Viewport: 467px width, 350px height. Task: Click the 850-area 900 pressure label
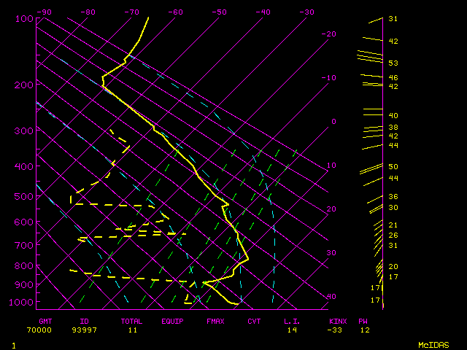24,284
